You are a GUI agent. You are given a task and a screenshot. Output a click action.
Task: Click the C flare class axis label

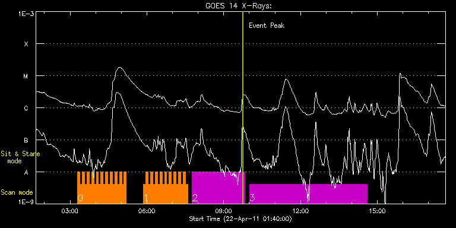coord(26,108)
